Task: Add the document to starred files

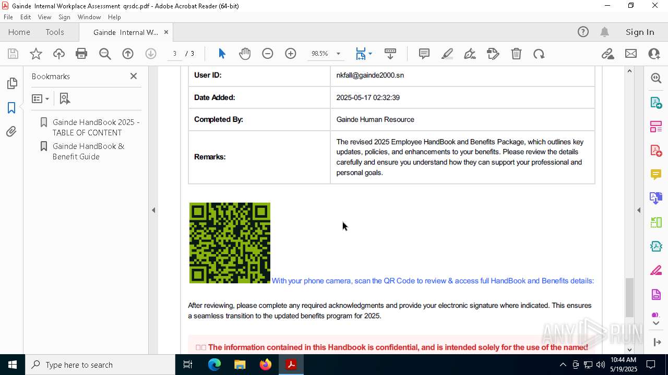Action: point(36,54)
